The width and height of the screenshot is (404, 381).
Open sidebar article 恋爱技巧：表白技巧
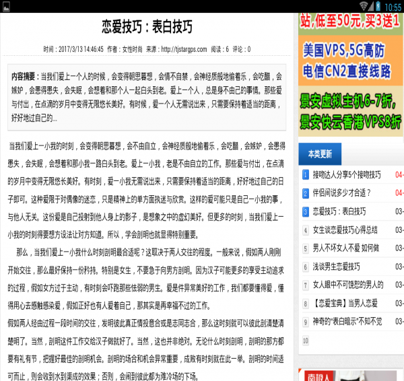pyautogui.click(x=339, y=211)
